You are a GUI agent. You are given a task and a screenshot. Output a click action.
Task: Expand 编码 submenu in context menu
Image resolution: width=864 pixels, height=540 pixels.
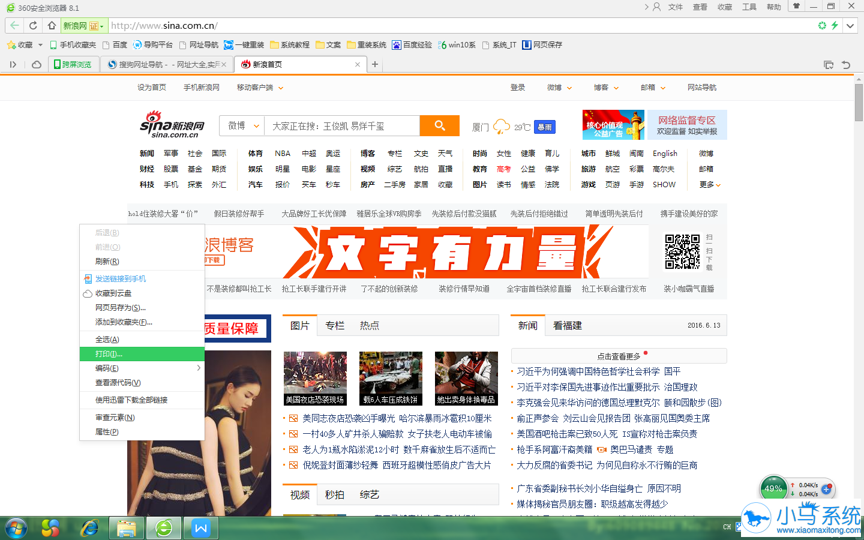(142, 368)
